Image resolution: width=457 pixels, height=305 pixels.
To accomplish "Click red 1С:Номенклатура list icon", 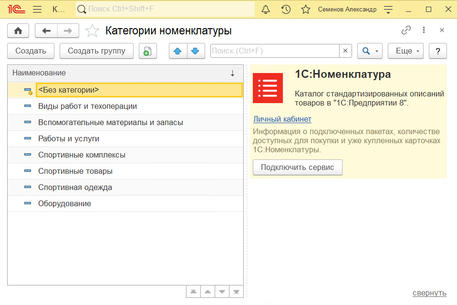I will [x=268, y=88].
